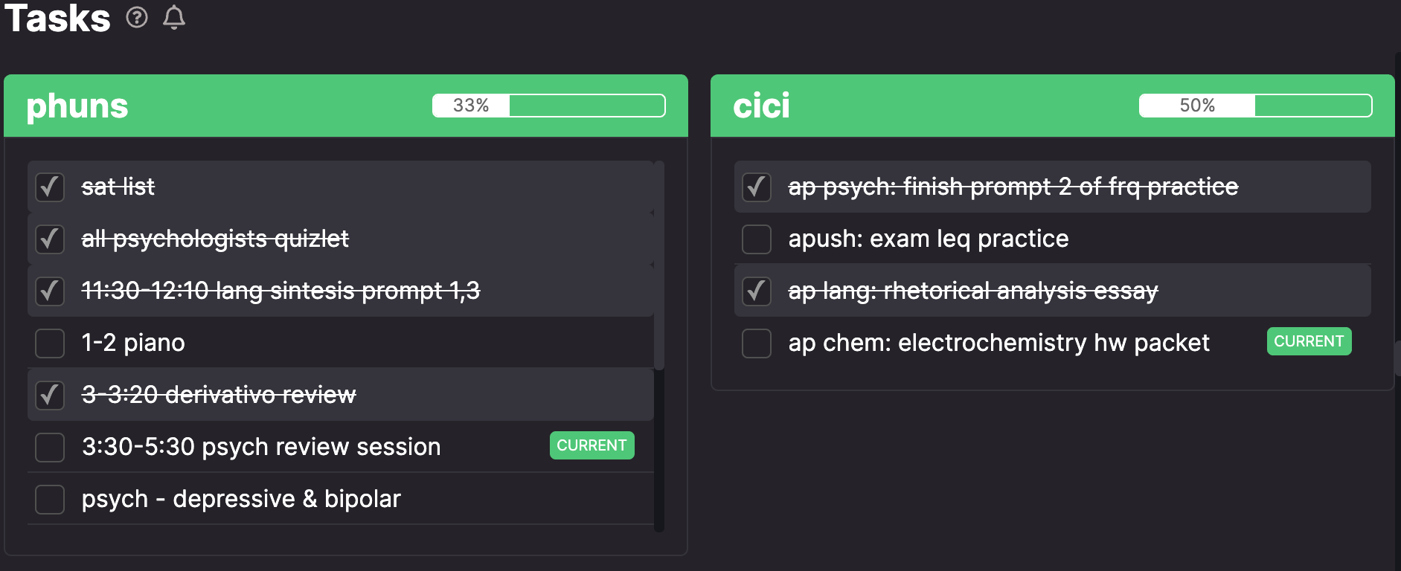This screenshot has width=1401, height=571.
Task: Check the ap chem electrochemistry checkbox
Action: click(757, 343)
